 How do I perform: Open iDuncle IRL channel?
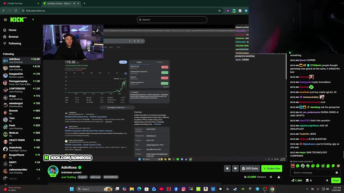click(x=21, y=112)
